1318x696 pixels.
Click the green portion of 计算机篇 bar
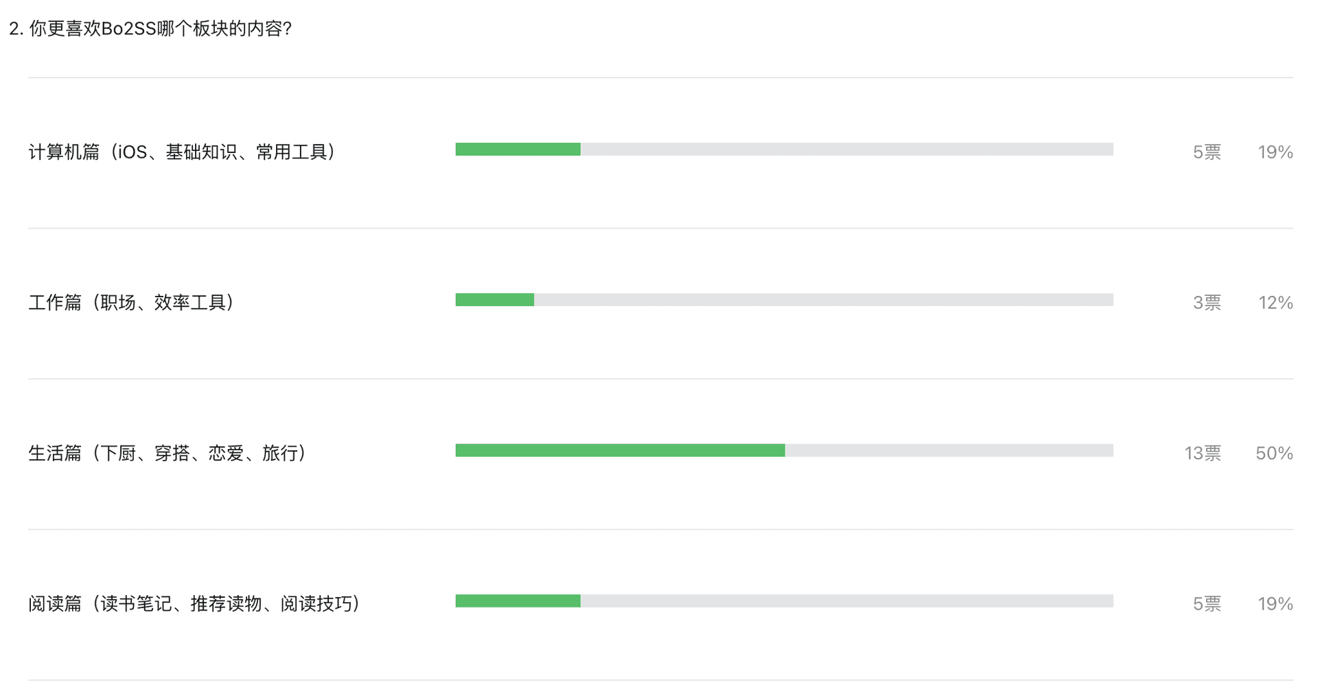[x=518, y=149]
